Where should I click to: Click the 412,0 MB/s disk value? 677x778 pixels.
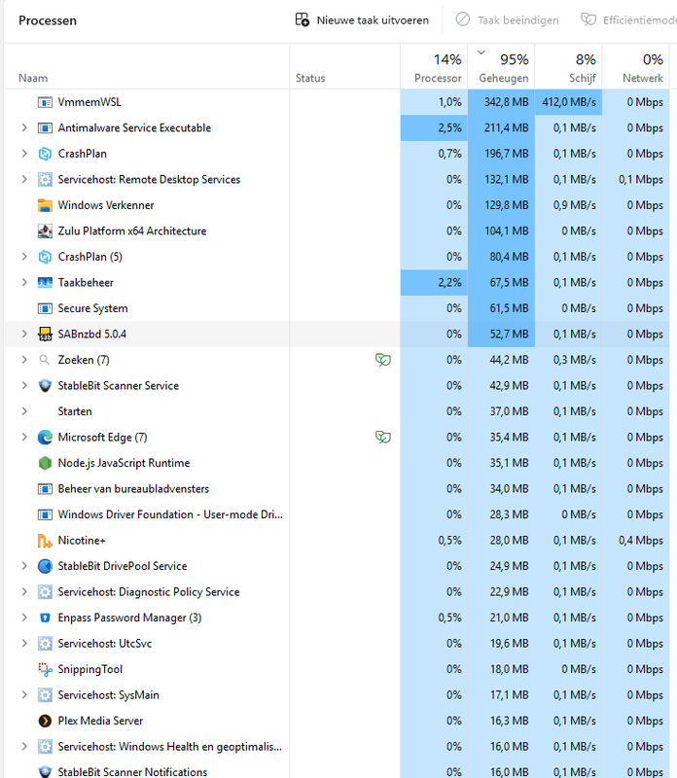pos(569,102)
